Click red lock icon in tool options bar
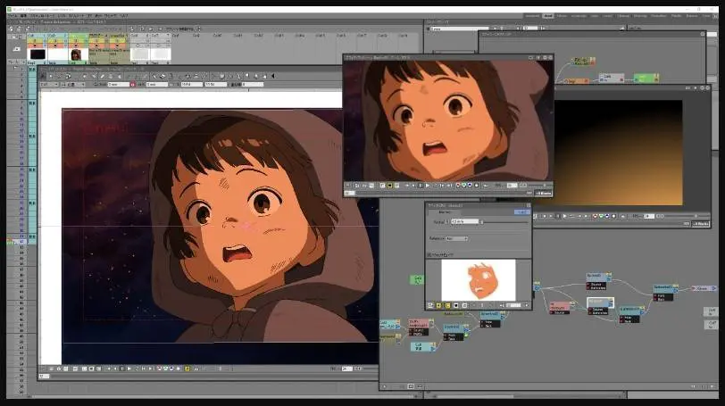 coord(133,85)
